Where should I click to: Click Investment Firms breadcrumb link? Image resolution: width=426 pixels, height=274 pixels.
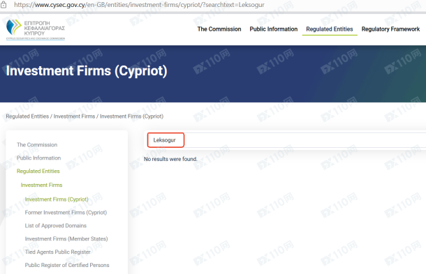(x=74, y=116)
